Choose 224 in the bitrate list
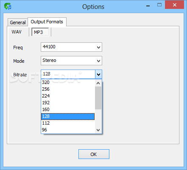Viewport: 187px width, 170px height. [x=68, y=96]
